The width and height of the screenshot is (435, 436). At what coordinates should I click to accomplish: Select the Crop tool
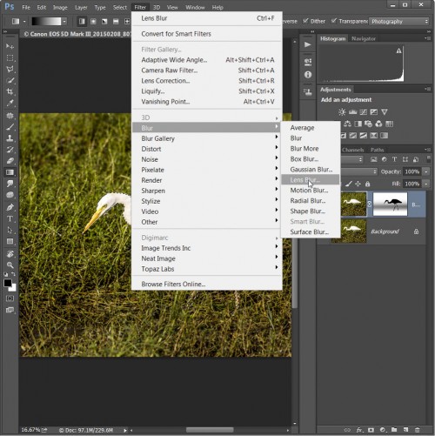(10, 91)
